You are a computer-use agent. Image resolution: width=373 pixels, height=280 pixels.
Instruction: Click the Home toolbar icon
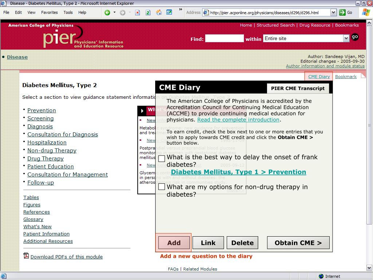point(159,12)
